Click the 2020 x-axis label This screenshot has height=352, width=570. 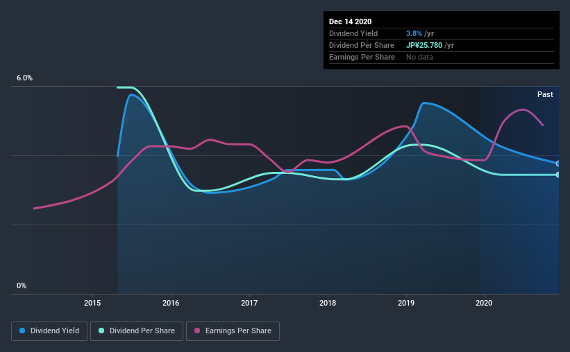[484, 303]
